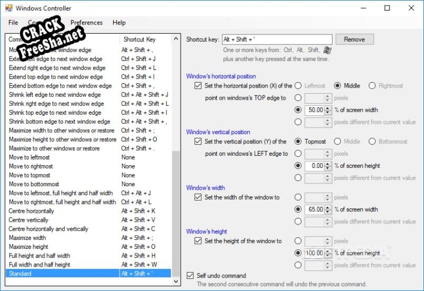Click up arrow on 100.00 % of screen height

[x=328, y=251]
